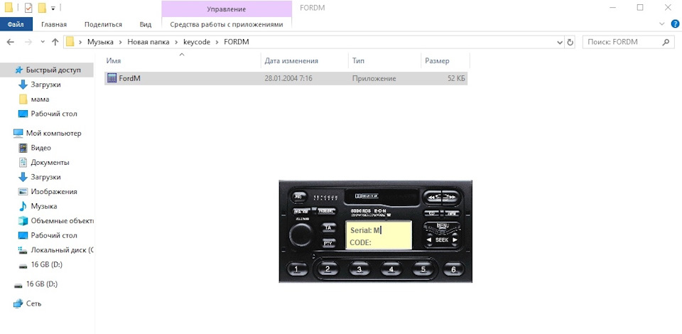Click preset button 6 on the radio
This screenshot has height=334, width=682.
click(x=454, y=269)
